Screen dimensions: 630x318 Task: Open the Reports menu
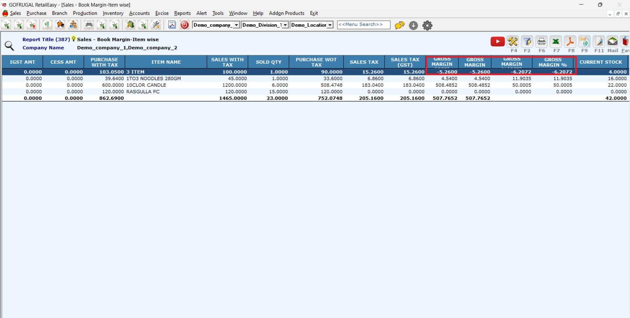[182, 13]
